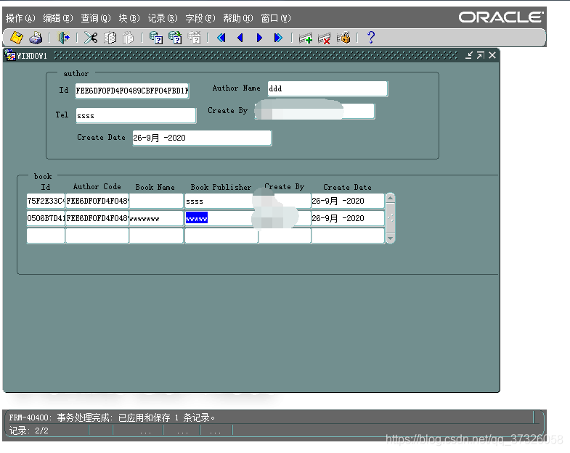Maximize WINDOW1 using its title bar button
Image resolution: width=570 pixels, height=453 pixels.
(x=481, y=55)
